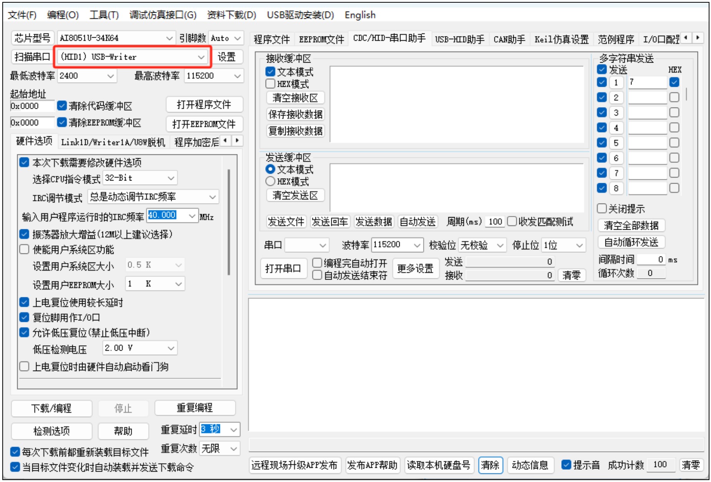This screenshot has width=711, height=482.
Task: Toggle 本次下载需要修改硬件选项 checkbox
Action: (x=24, y=162)
